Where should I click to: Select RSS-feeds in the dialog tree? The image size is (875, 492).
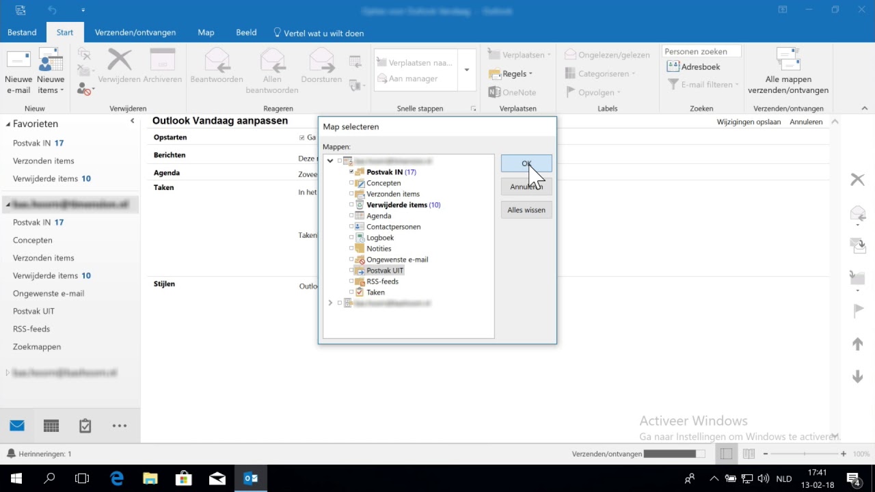click(382, 282)
